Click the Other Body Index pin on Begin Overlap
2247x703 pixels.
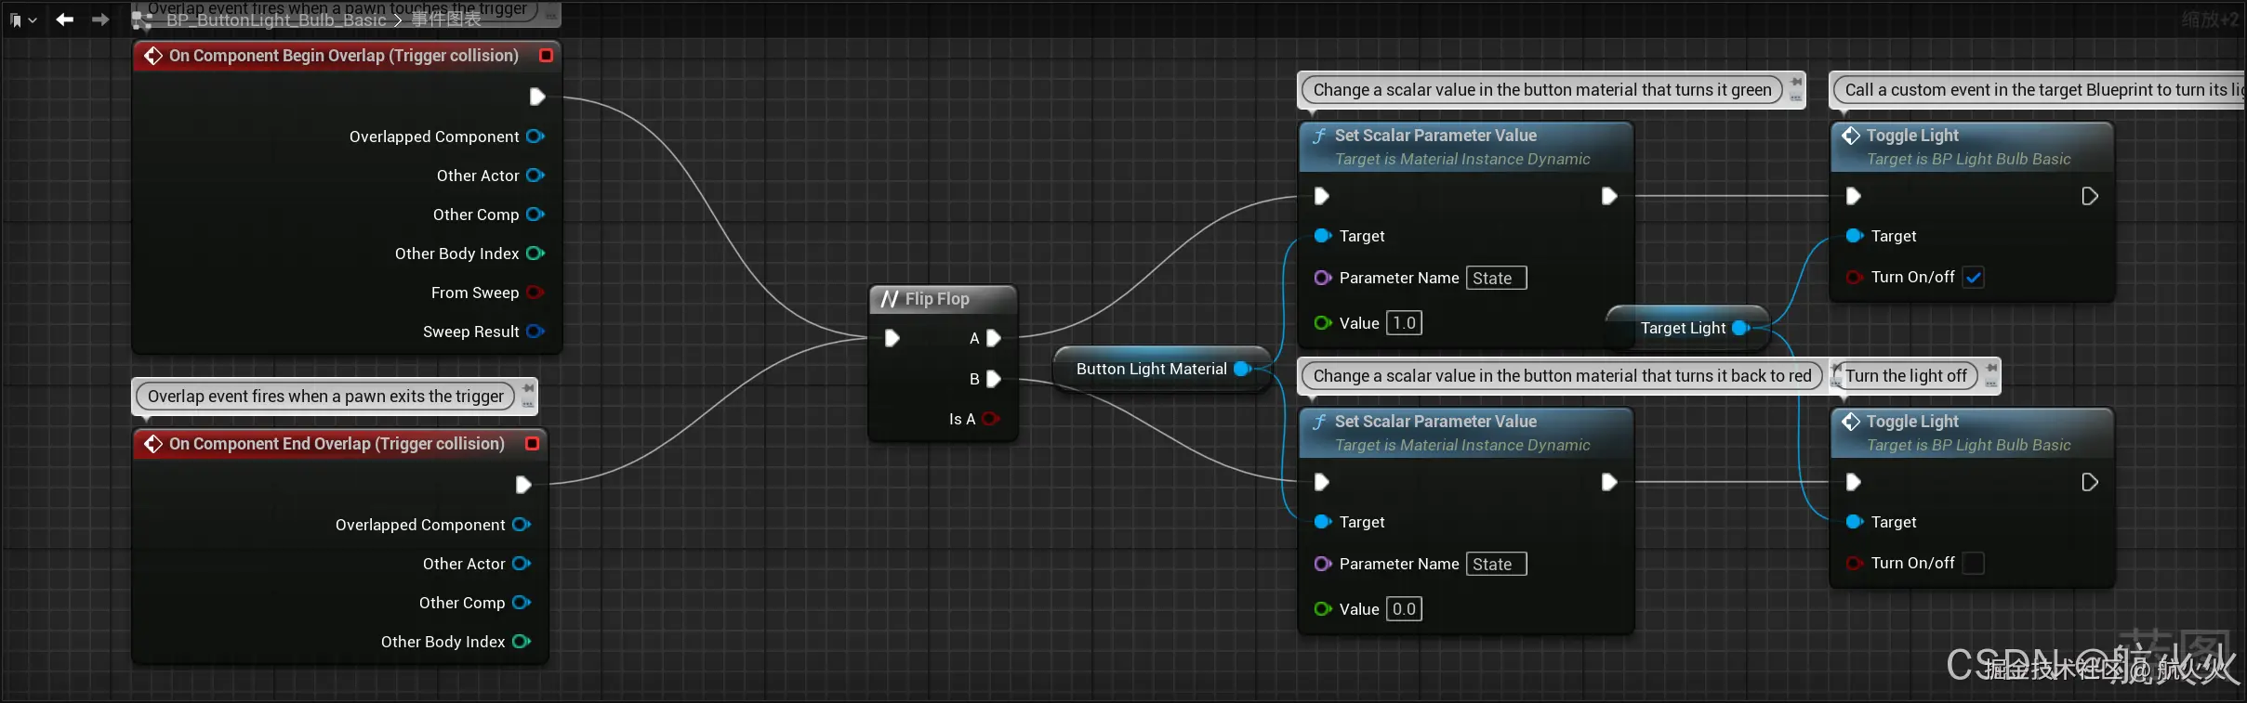(x=535, y=254)
